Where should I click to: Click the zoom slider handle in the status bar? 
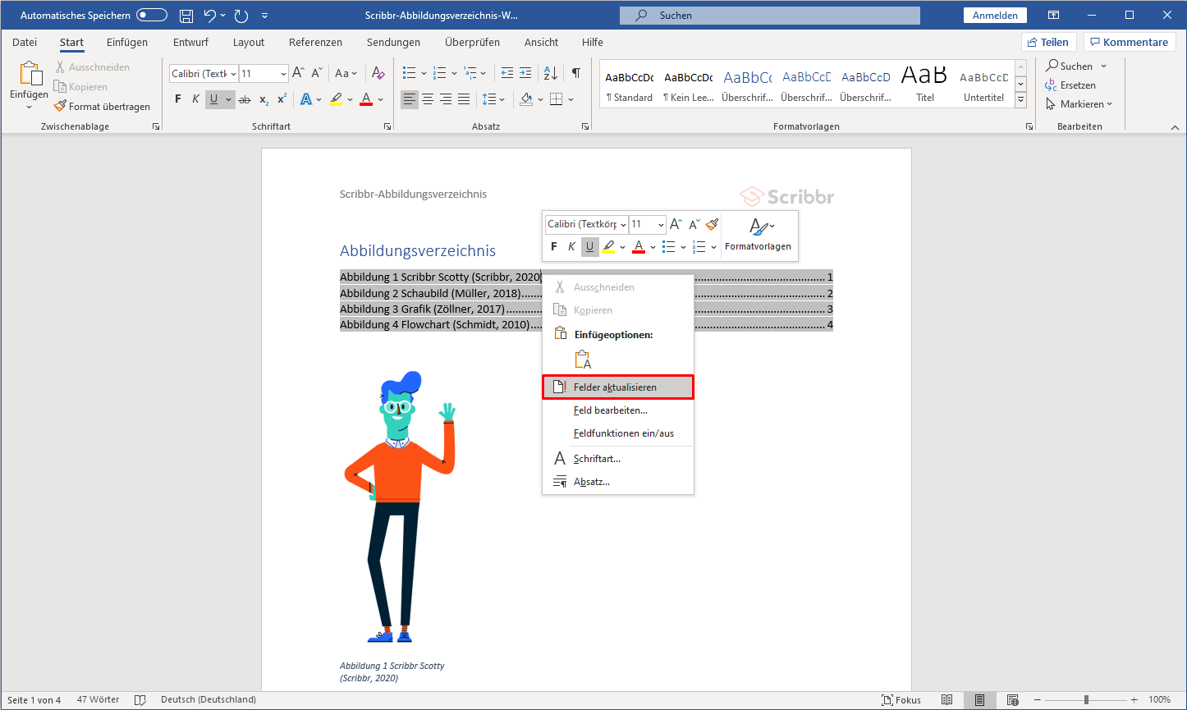1086,700
